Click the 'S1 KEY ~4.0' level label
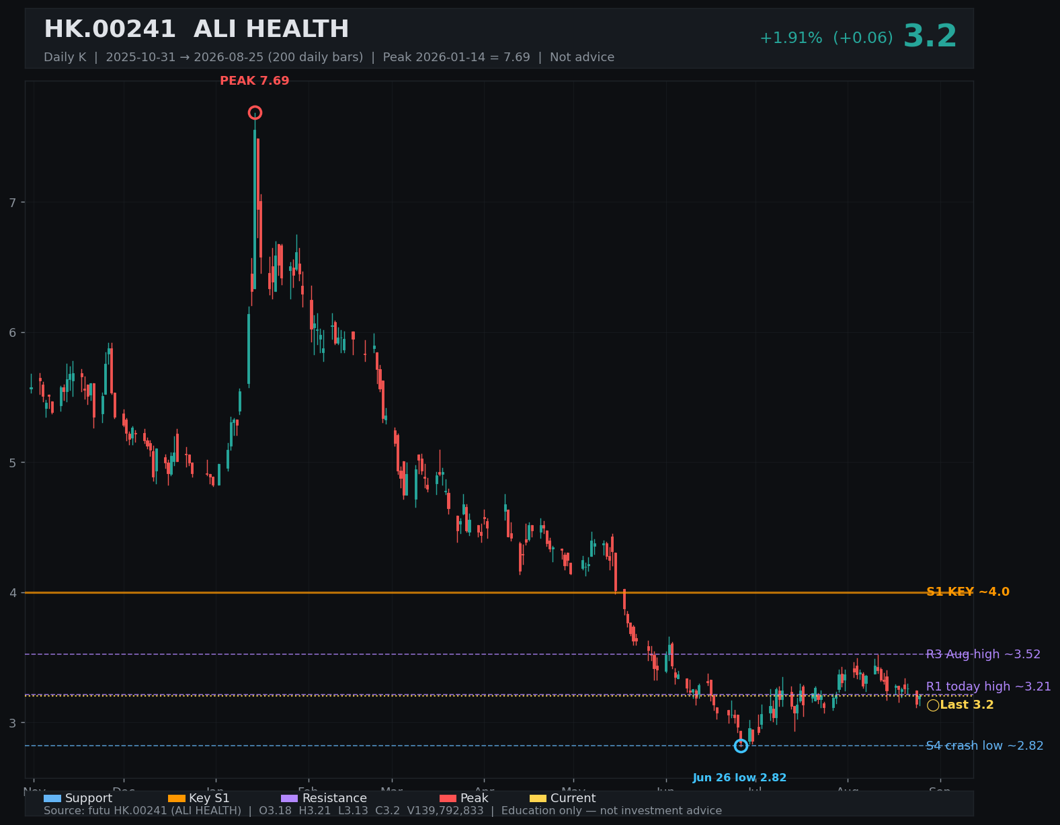This screenshot has height=825, width=1060. 968,592
